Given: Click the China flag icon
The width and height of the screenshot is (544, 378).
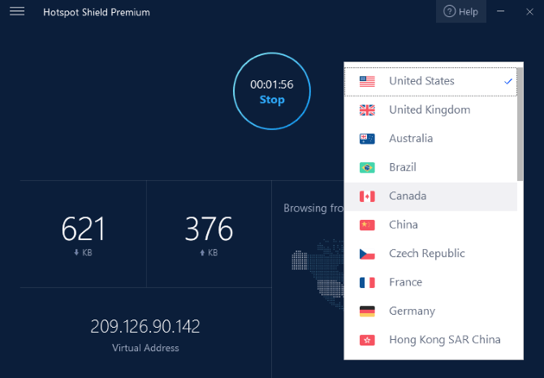Looking at the screenshot, I should click(367, 225).
